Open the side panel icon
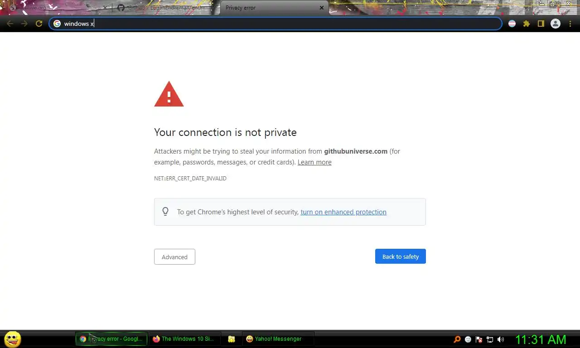 [x=541, y=24]
